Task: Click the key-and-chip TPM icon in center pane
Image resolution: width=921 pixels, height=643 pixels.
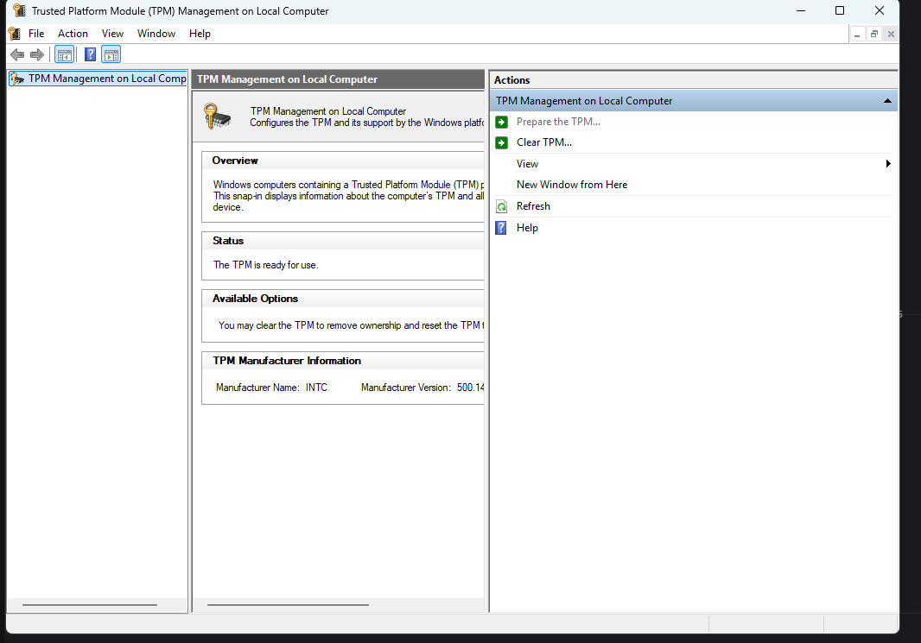Action: (218, 116)
